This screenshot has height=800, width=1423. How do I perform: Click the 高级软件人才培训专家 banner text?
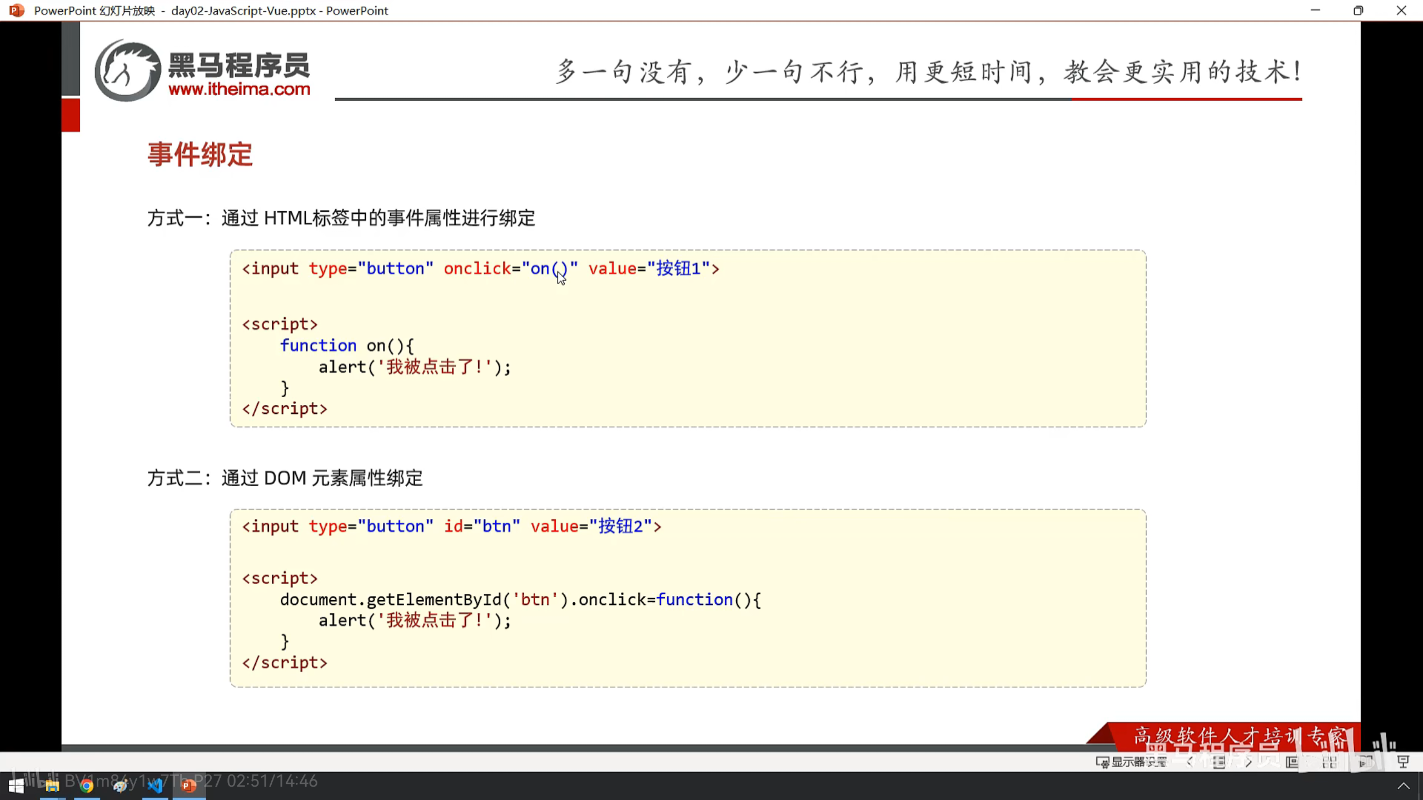[x=1241, y=737]
